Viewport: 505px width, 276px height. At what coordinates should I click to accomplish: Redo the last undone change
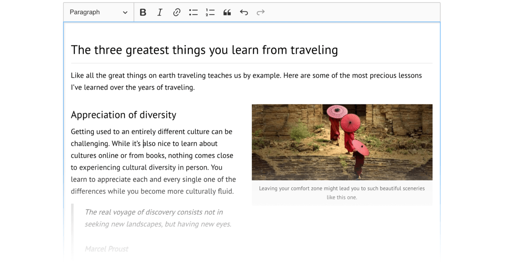coord(261,12)
